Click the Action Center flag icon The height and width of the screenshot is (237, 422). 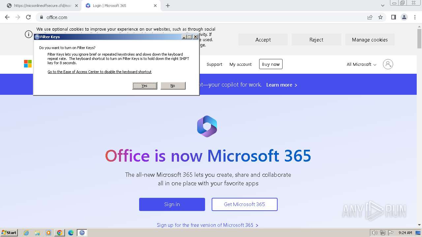point(391,233)
